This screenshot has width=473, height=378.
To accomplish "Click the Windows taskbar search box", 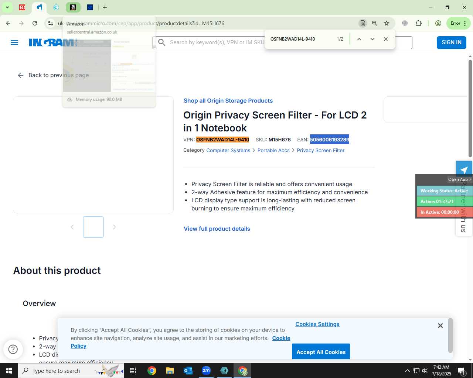I will pos(71,371).
